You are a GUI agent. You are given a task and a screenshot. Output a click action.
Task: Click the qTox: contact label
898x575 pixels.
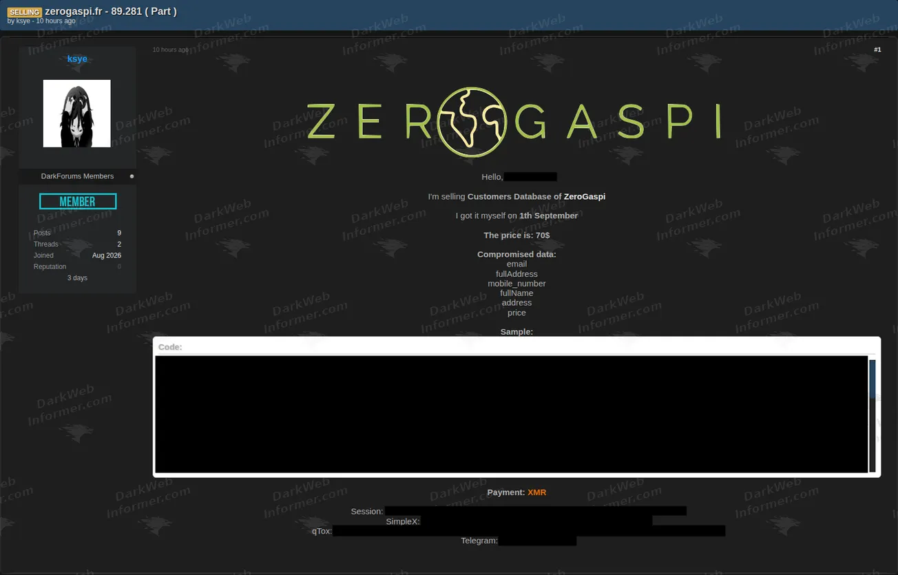coord(322,531)
